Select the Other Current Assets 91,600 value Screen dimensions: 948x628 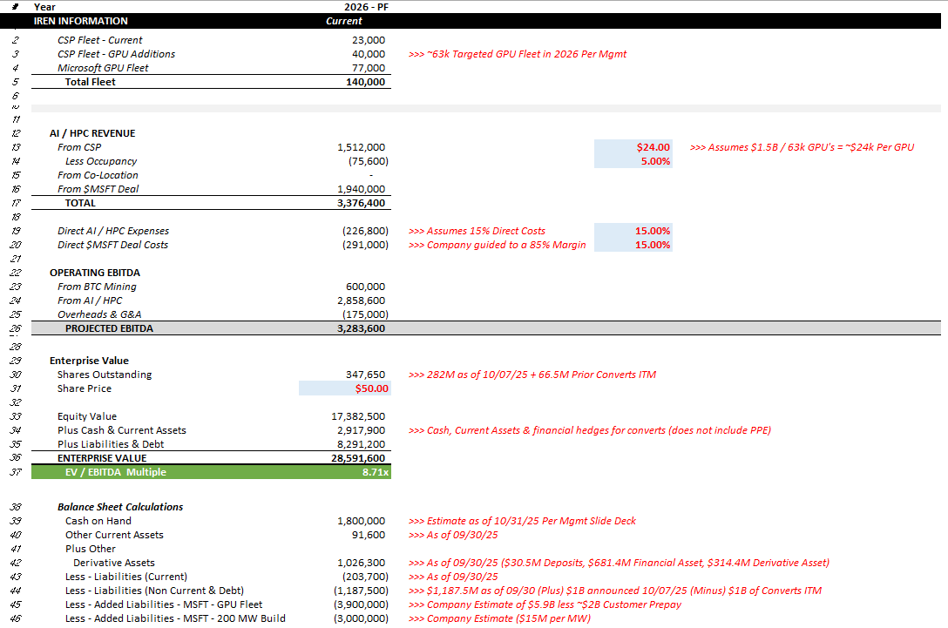369,535
